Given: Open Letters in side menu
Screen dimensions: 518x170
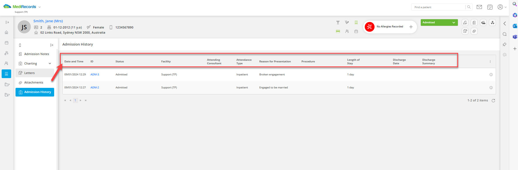Looking at the screenshot, I should click(35, 73).
